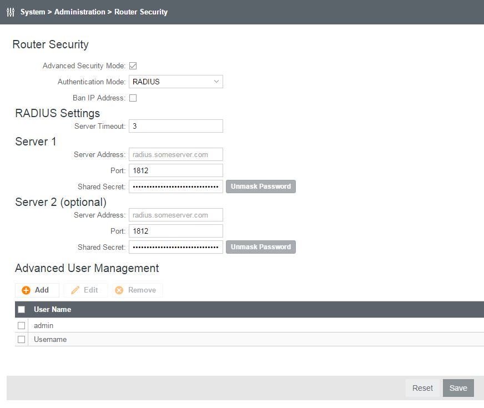
Task: Unmask the Server 2 shared secret
Action: coord(261,247)
